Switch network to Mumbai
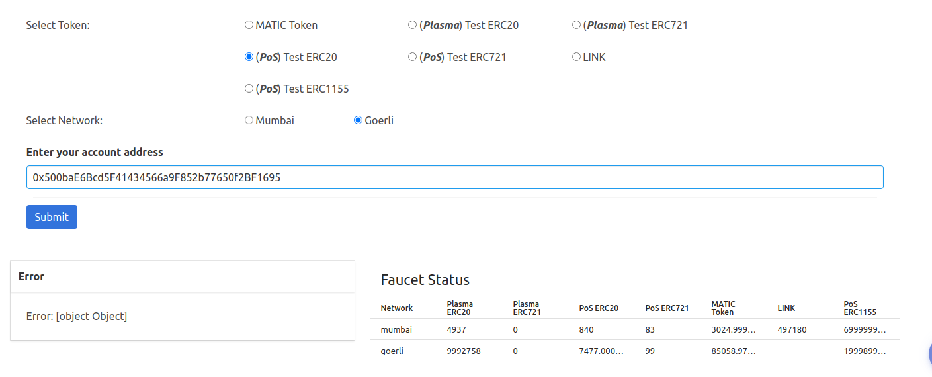Viewport: 932px width, 377px height. [249, 120]
